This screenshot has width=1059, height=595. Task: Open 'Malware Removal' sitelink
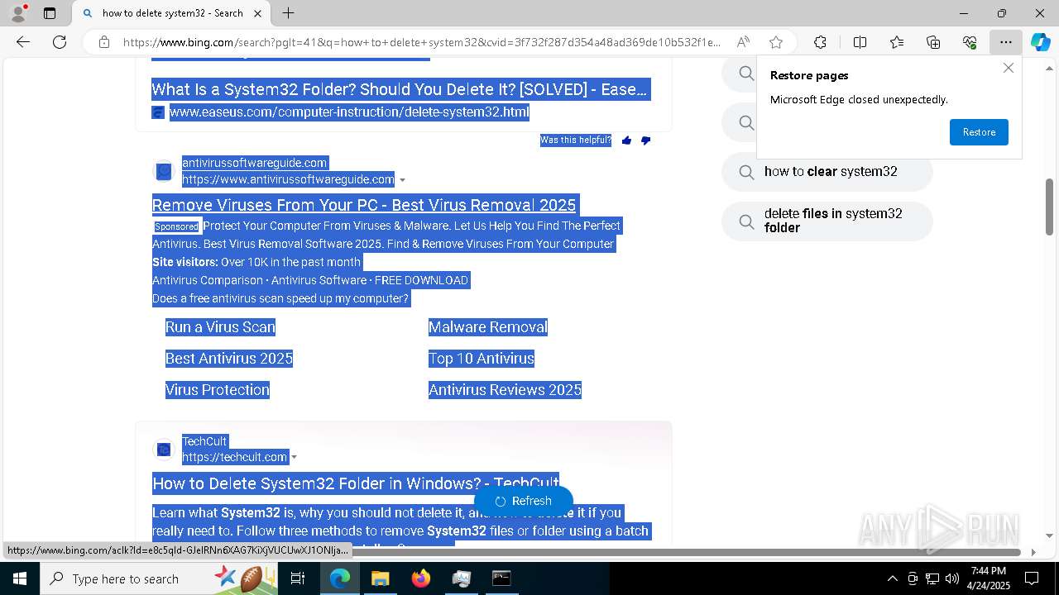(488, 327)
